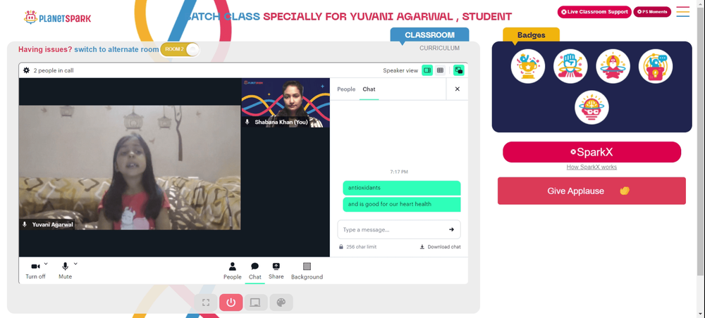
Task: Click Give Applause button
Action: [591, 191]
